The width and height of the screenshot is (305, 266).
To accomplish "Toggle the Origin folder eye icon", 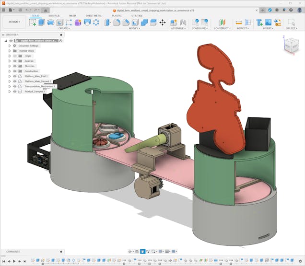I will [14, 56].
